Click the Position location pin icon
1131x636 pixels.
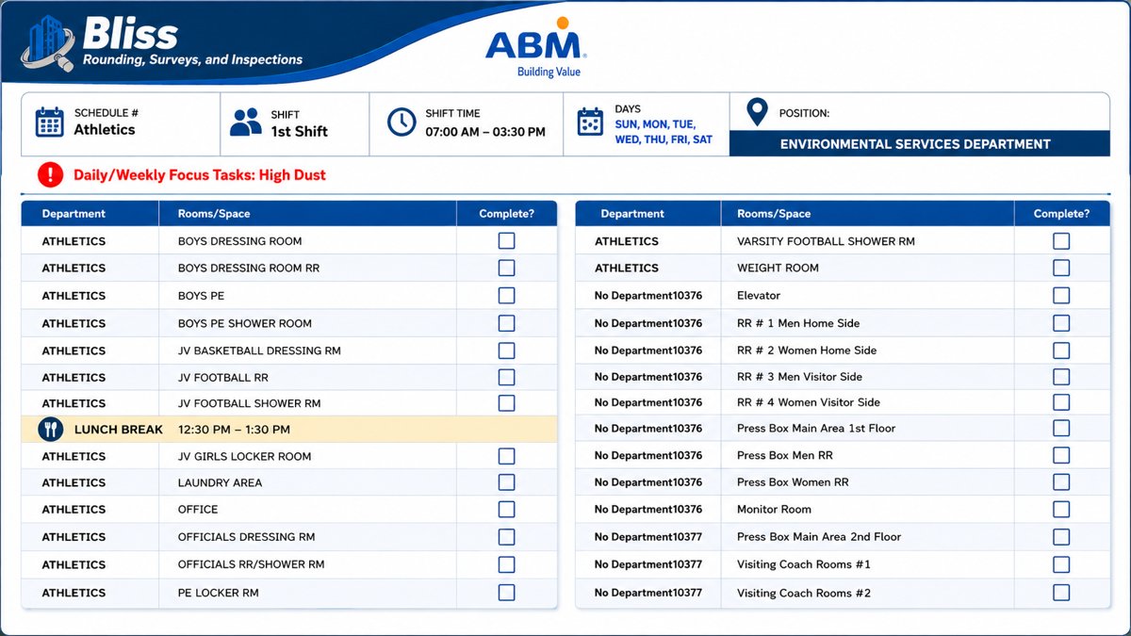(x=757, y=112)
